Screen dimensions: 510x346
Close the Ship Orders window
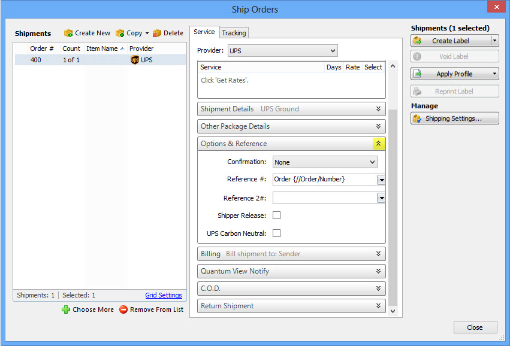[x=497, y=7]
